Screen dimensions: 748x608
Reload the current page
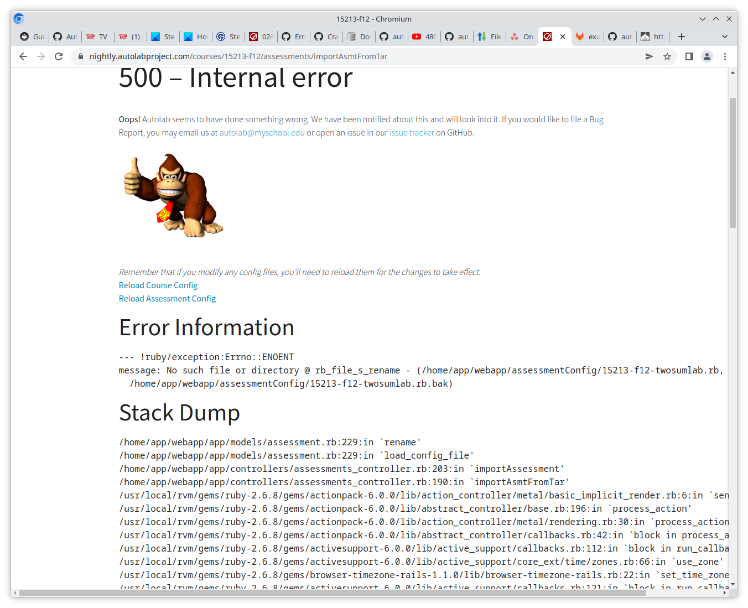[59, 56]
